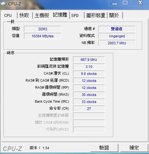This screenshot has width=149, height=154.
Task: Click the 雙通道 channel field
Action: click(x=117, y=29)
